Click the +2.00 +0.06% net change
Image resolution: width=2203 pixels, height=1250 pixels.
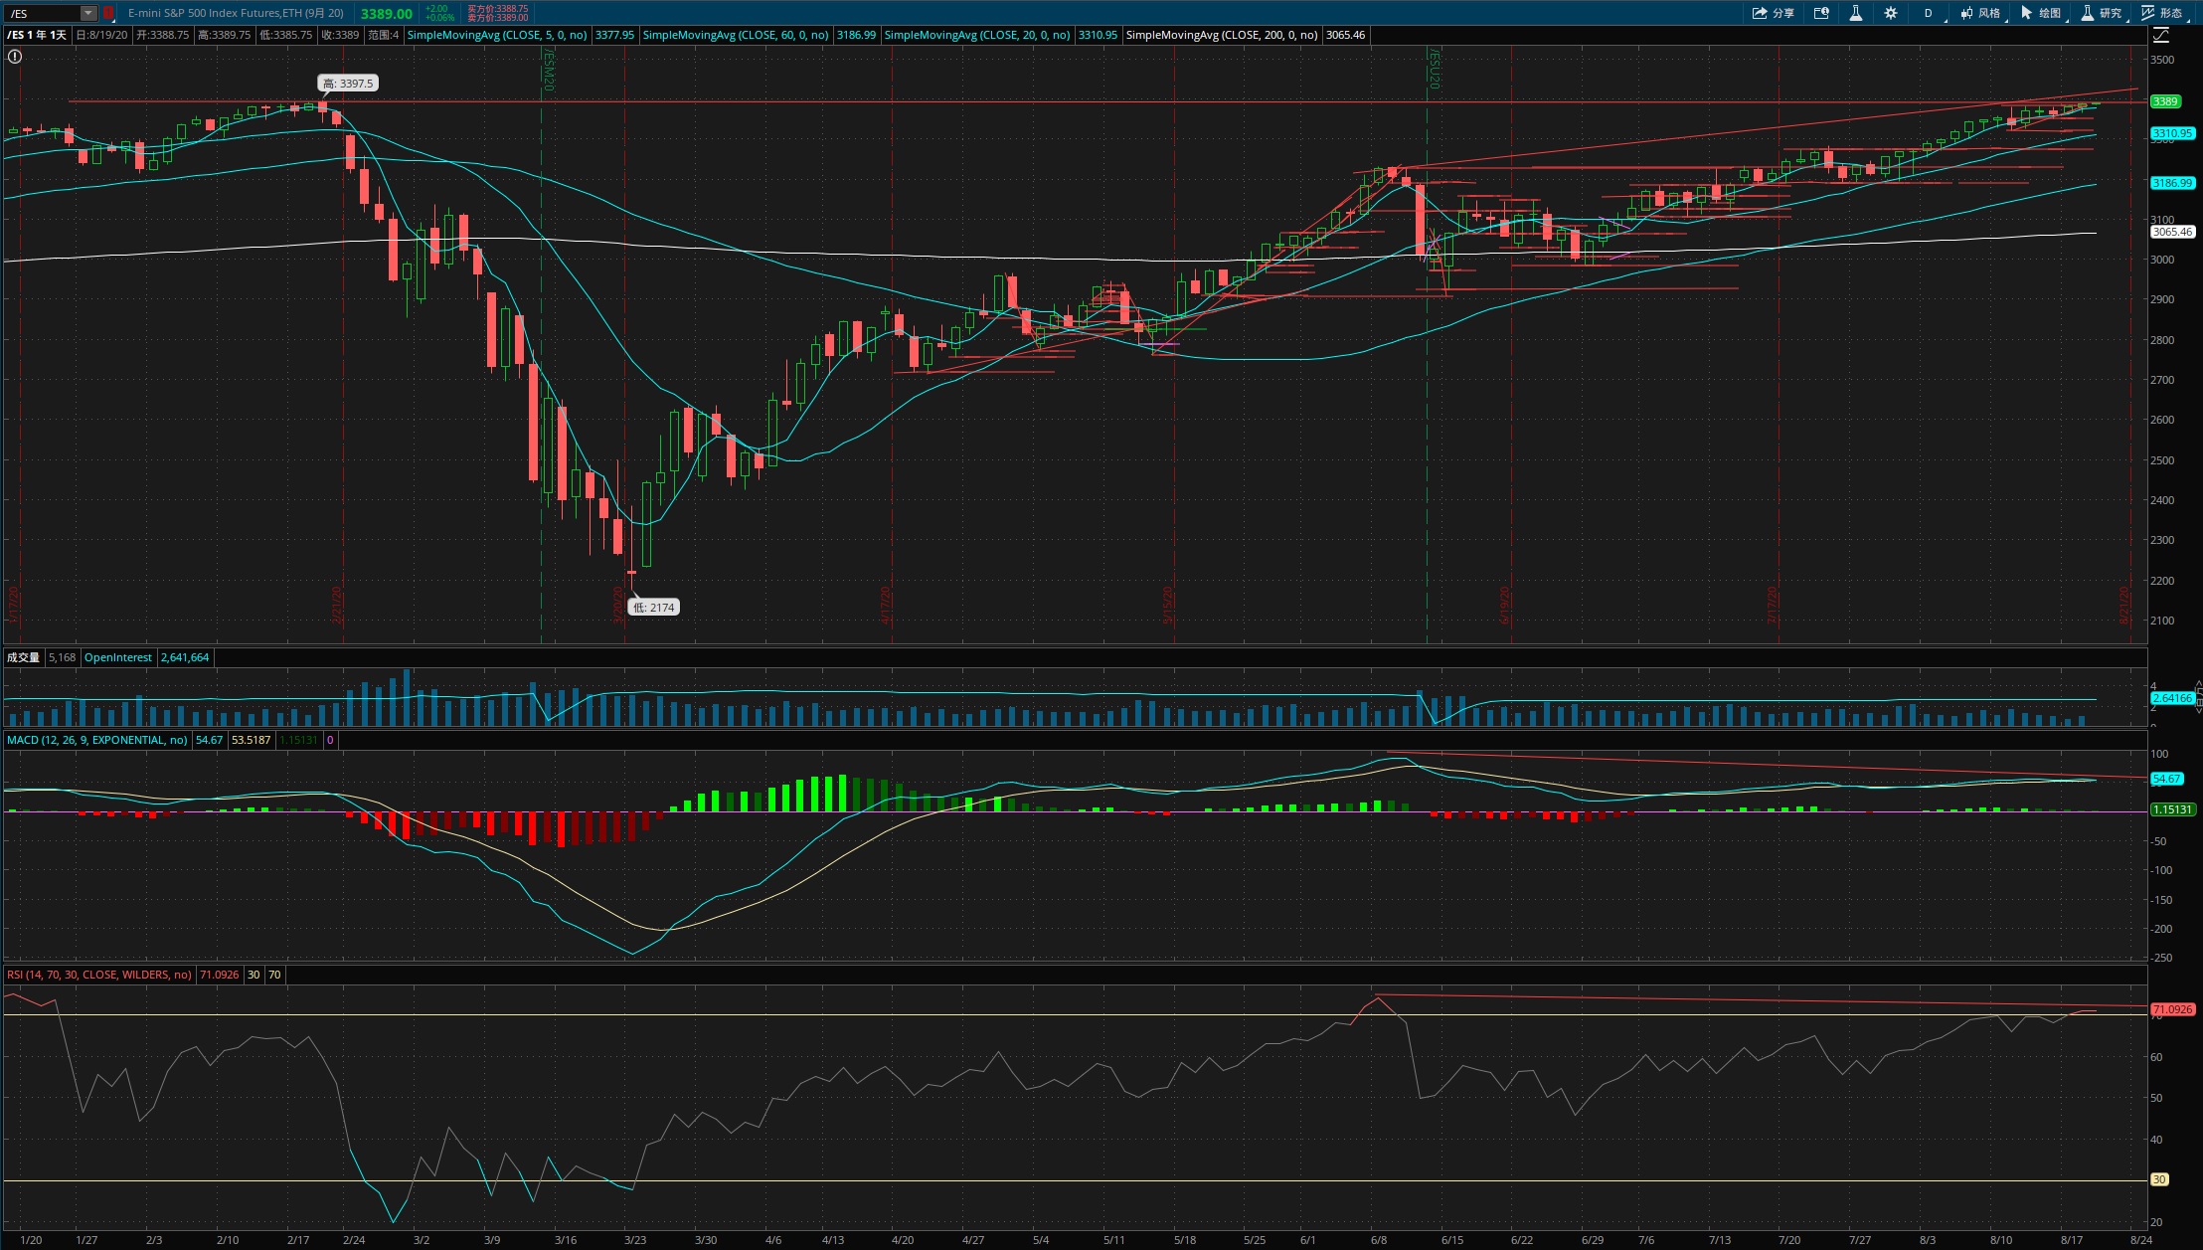(439, 13)
